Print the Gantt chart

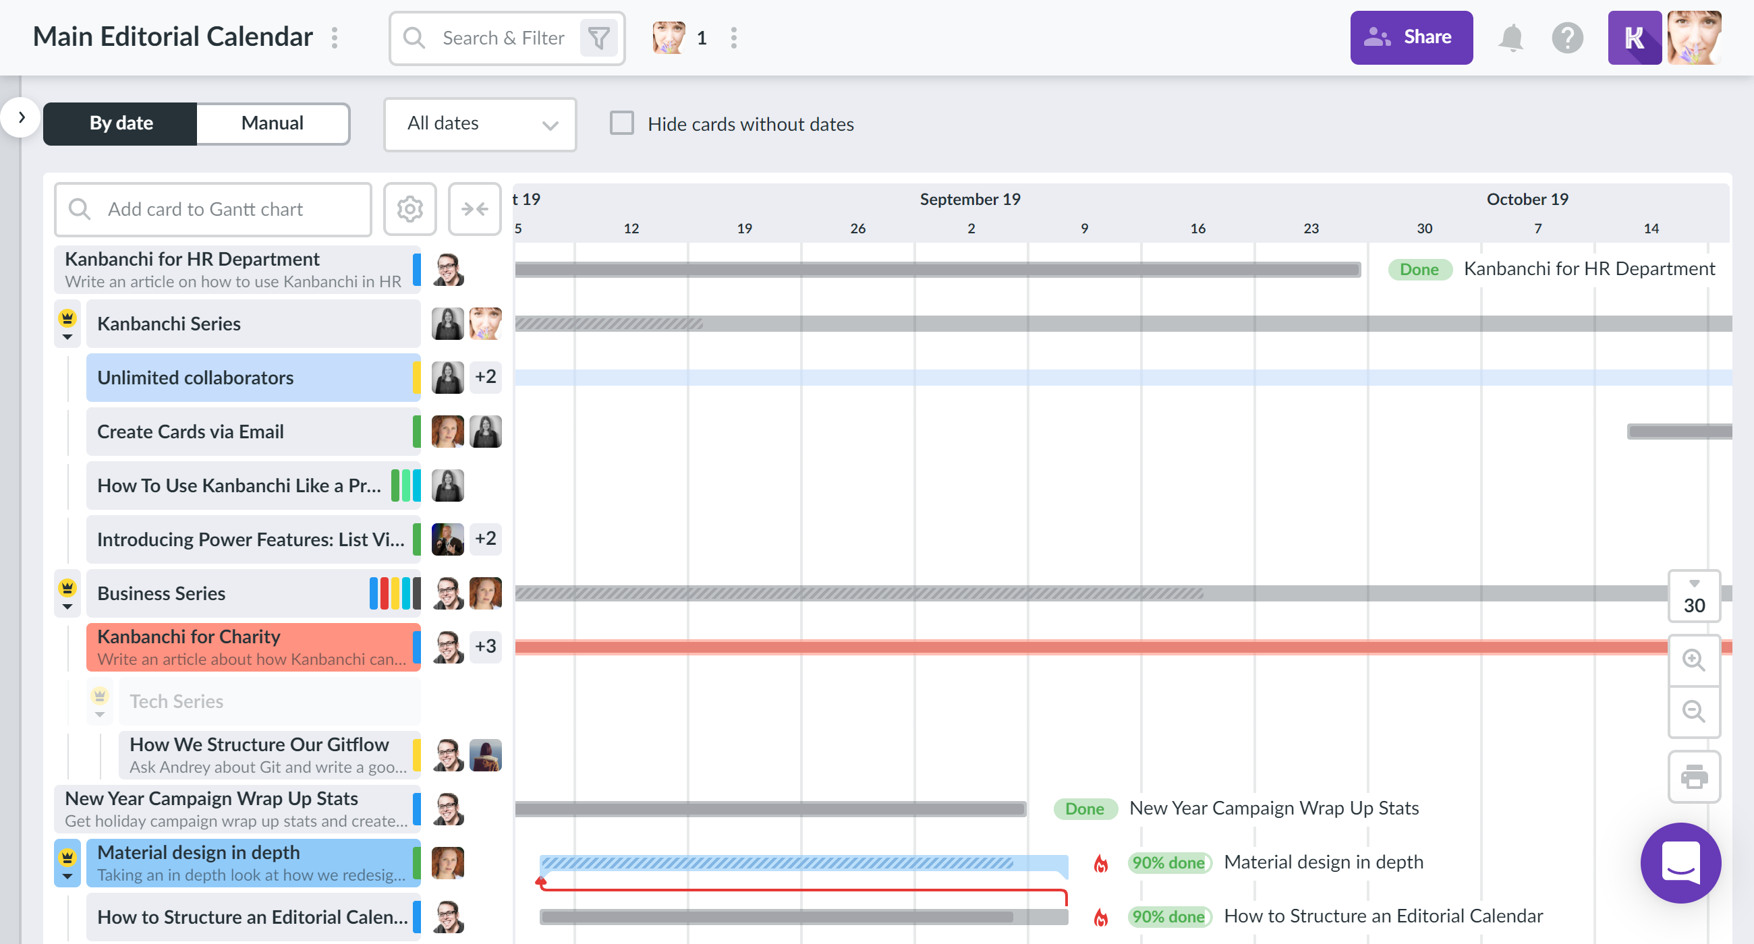(x=1694, y=777)
